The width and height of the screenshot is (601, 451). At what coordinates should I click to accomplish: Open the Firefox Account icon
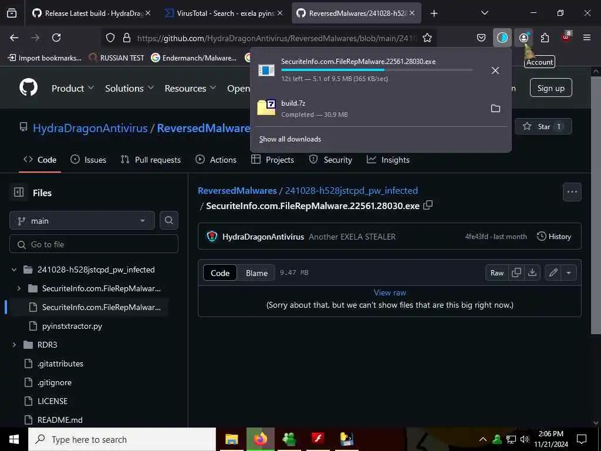click(524, 38)
